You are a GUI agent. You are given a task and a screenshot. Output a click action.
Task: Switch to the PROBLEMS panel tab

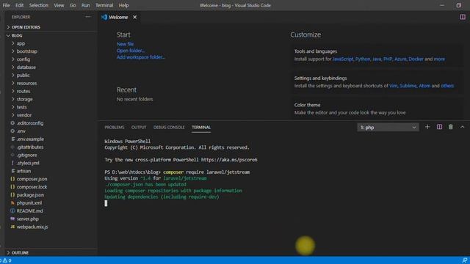[x=115, y=128]
